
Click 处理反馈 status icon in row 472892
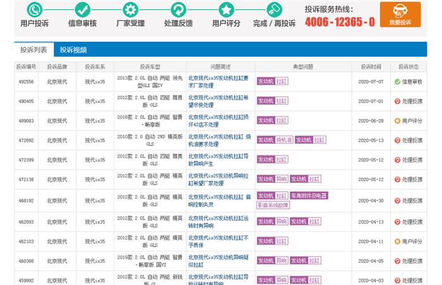tap(397, 140)
